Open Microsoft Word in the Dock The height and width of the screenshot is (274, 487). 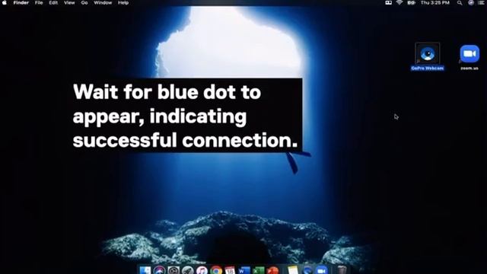(244, 270)
